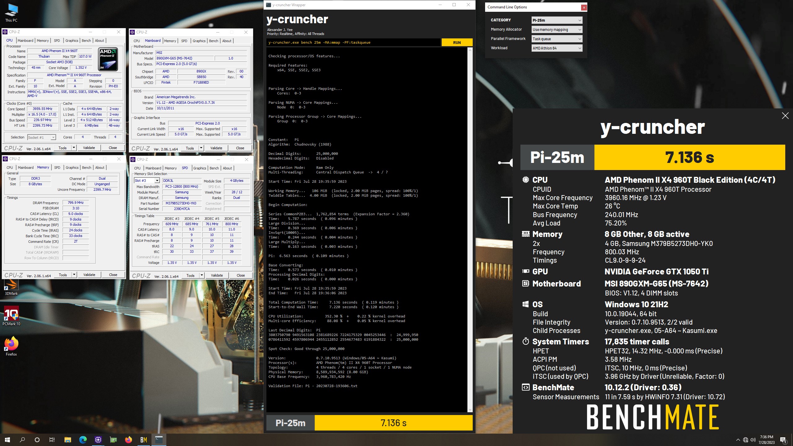Open Graphics tab in Mainboard window
The image size is (793, 446).
pyautogui.click(x=199, y=41)
